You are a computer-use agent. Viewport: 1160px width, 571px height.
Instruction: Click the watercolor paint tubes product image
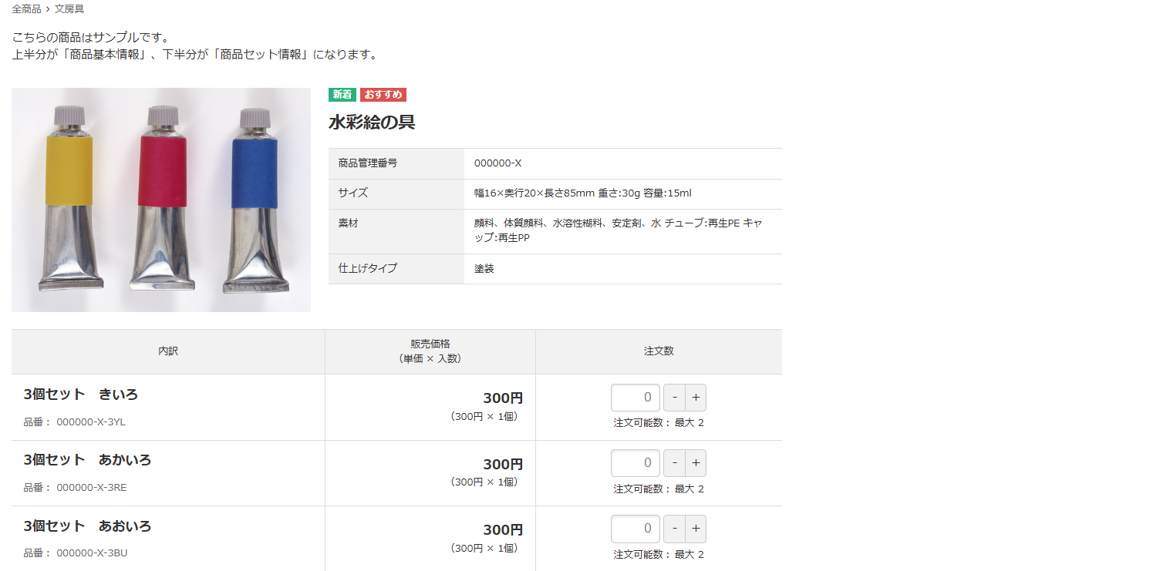[161, 200]
